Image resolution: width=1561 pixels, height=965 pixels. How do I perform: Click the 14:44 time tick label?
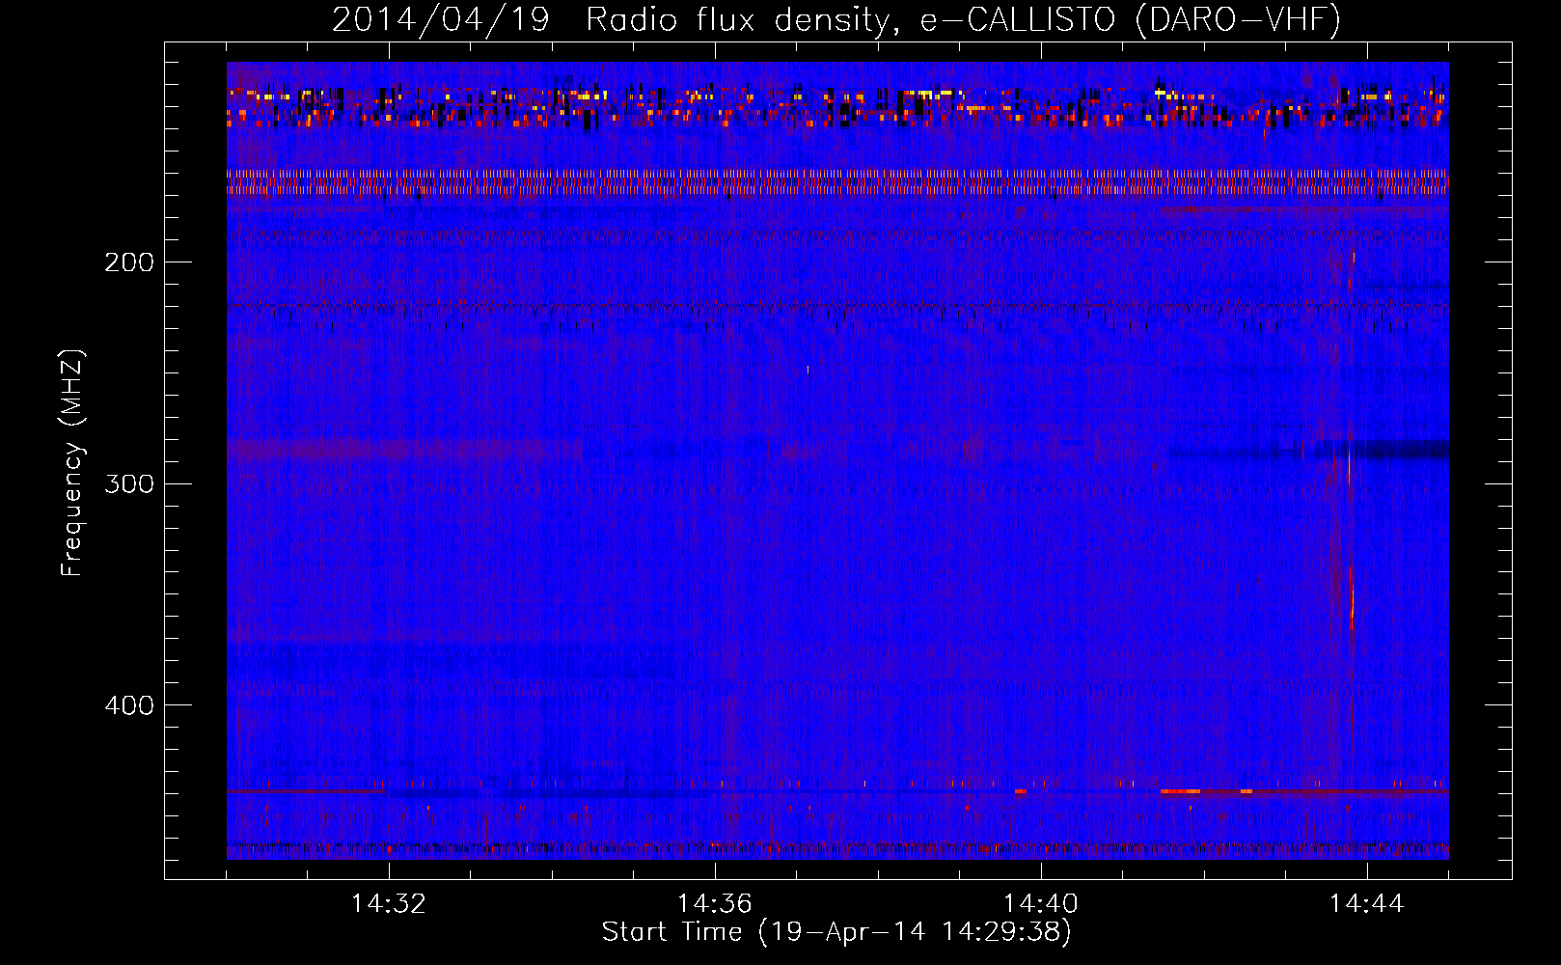tap(1367, 904)
